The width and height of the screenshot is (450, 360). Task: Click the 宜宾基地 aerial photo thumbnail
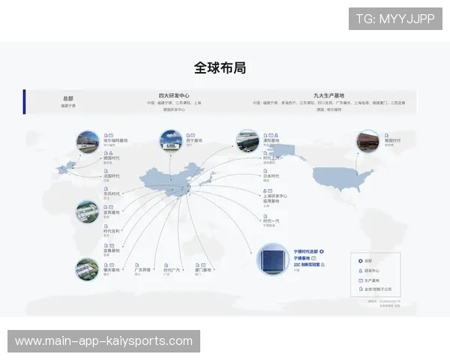pos(87,211)
